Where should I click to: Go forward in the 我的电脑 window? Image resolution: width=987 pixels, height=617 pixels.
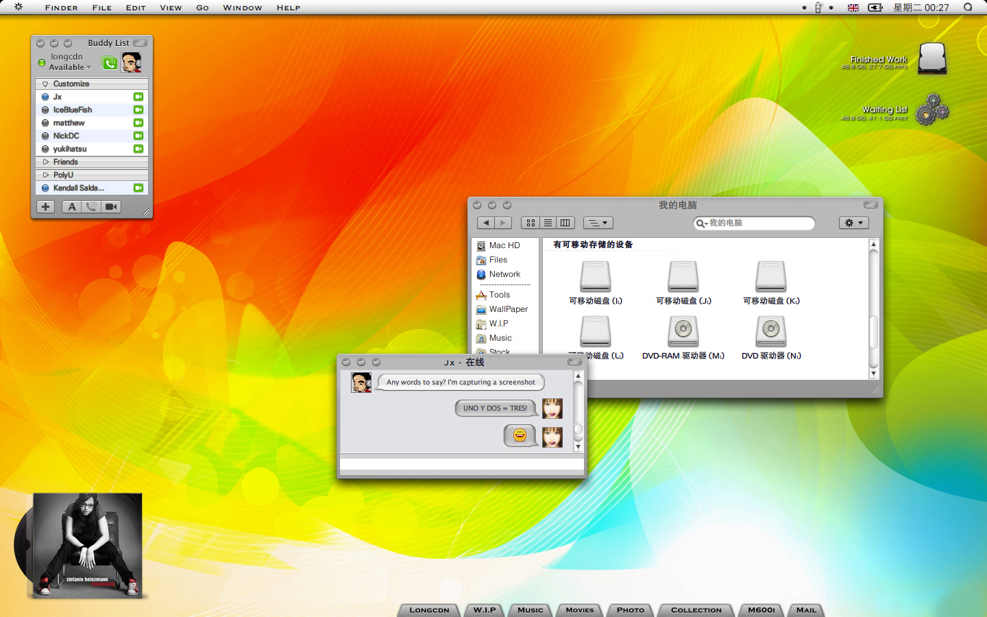503,223
